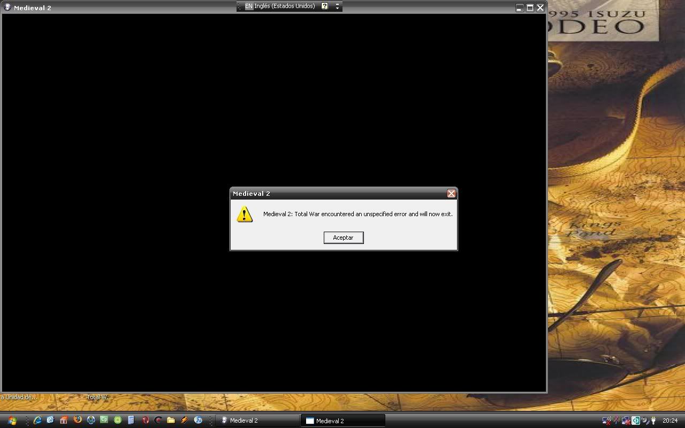The height and width of the screenshot is (428, 685).
Task: Launch Firefox from the quick launch bar
Action: click(78, 420)
